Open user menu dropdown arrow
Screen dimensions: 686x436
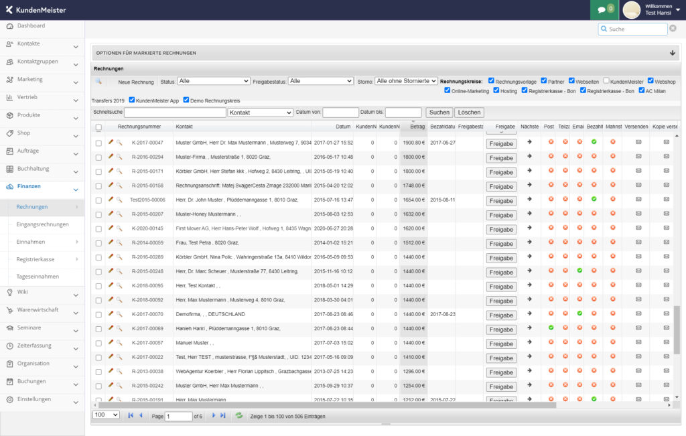(678, 9)
